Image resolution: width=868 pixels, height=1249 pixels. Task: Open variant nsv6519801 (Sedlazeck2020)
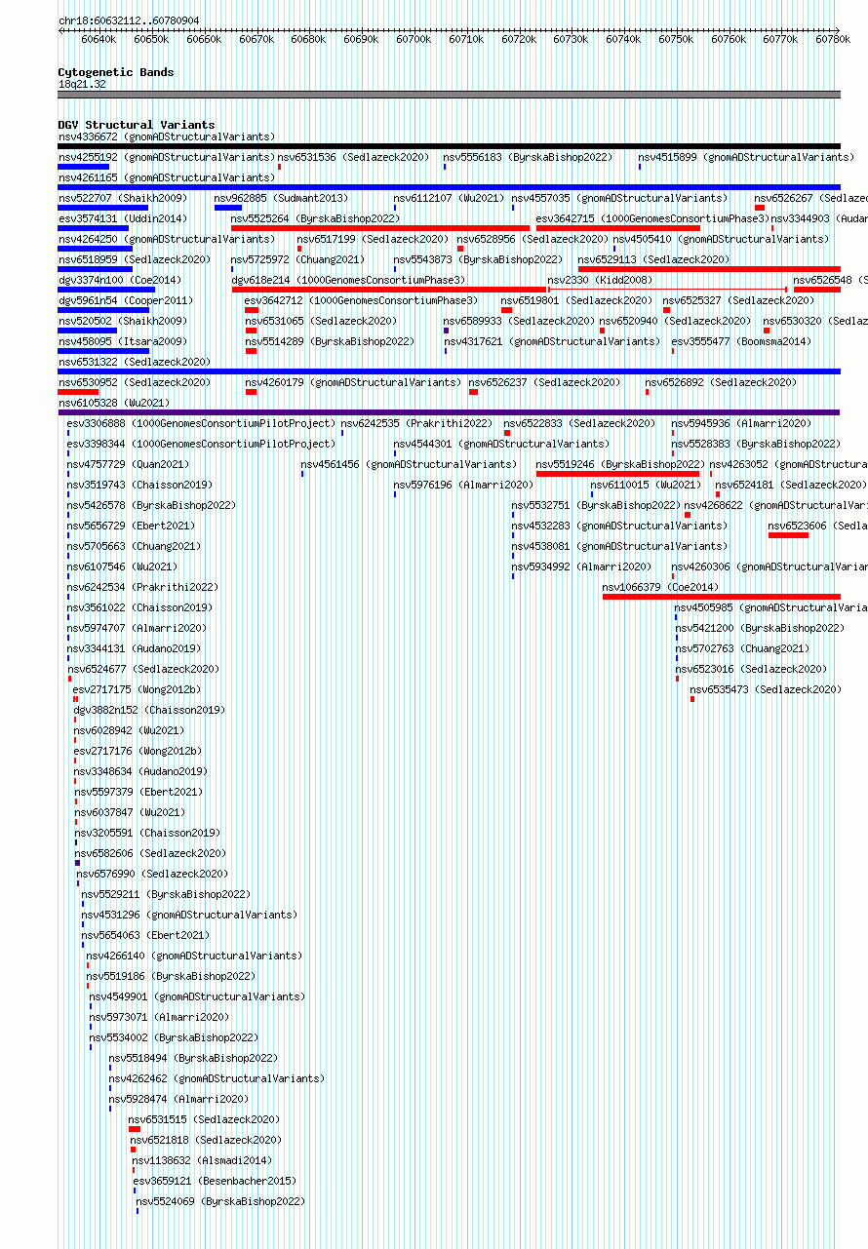pyautogui.click(x=577, y=300)
